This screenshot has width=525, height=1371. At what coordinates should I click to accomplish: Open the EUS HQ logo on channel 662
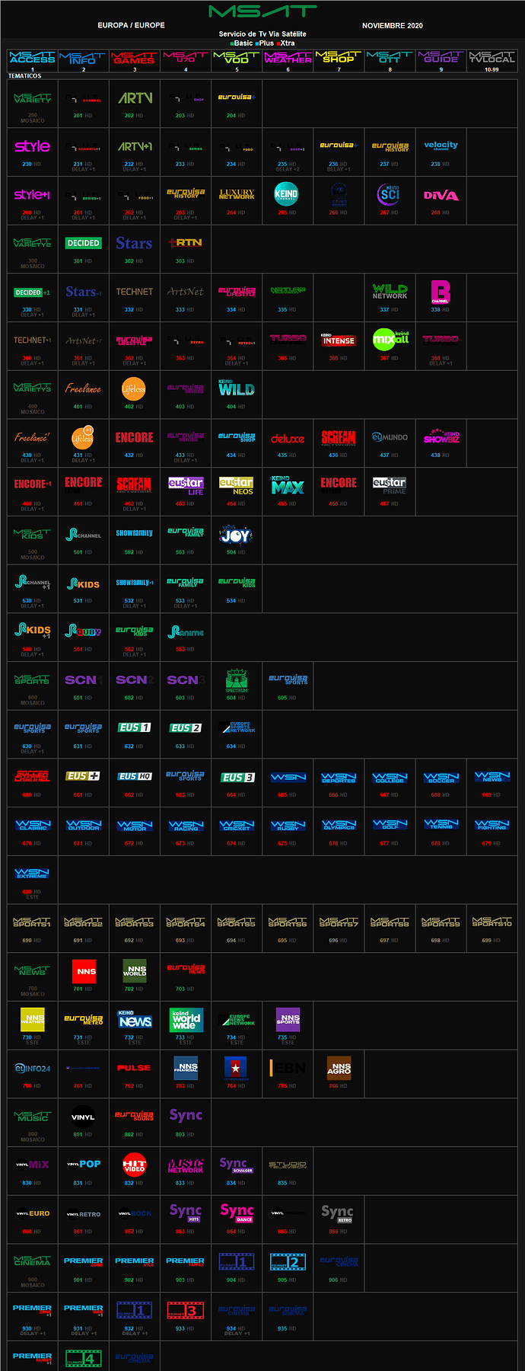[x=135, y=776]
